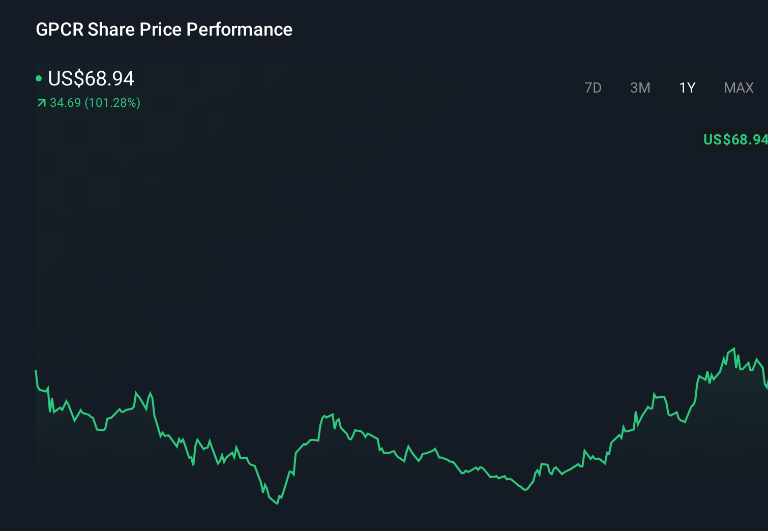Select the 7D time range
The image size is (768, 531).
[593, 87]
